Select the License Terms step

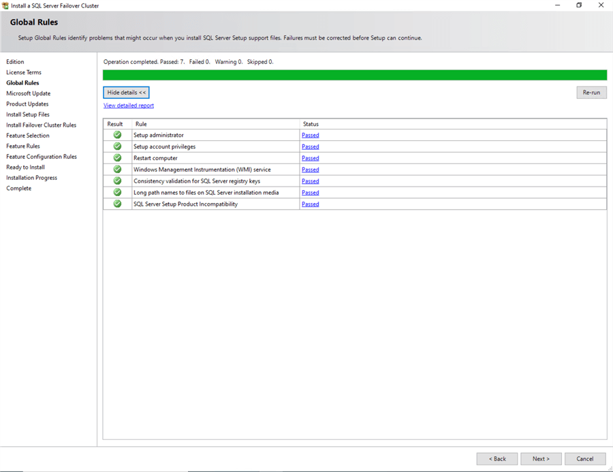(24, 72)
